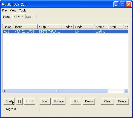Click the horizontal scrollbar thumb
Viewport: 133px width, 118px height.
coord(57,91)
